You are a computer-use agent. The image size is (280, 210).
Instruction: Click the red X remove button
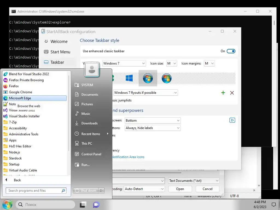[x=232, y=93]
